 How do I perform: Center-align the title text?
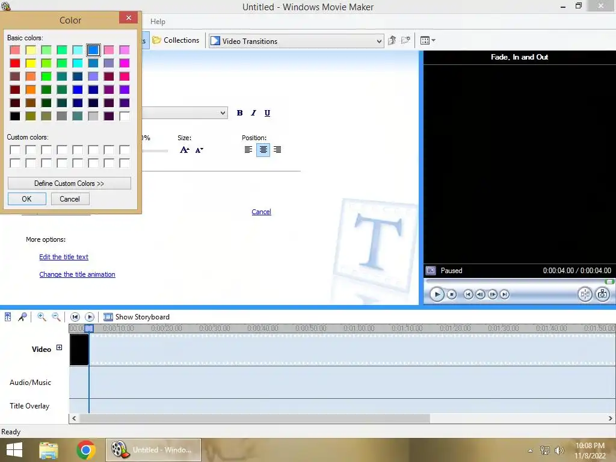click(x=263, y=150)
